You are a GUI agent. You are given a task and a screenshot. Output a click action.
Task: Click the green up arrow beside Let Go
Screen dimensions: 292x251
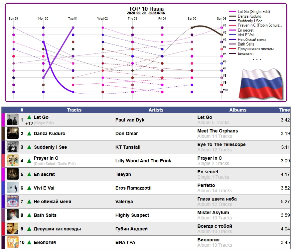pyautogui.click(x=29, y=117)
